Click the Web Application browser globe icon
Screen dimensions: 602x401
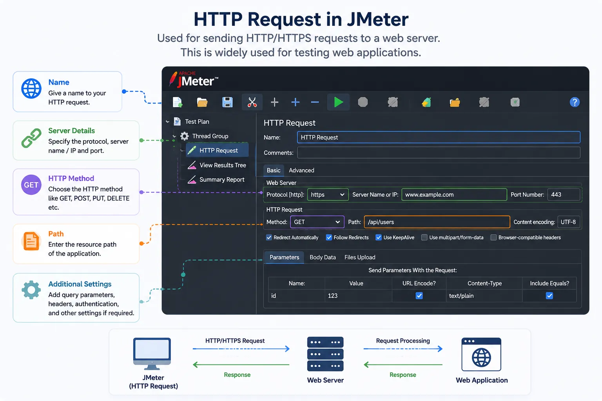coord(481,354)
